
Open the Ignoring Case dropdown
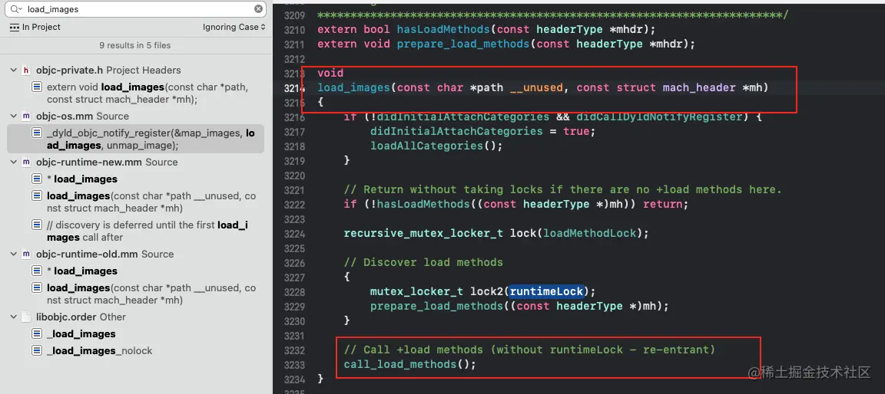[x=234, y=27]
